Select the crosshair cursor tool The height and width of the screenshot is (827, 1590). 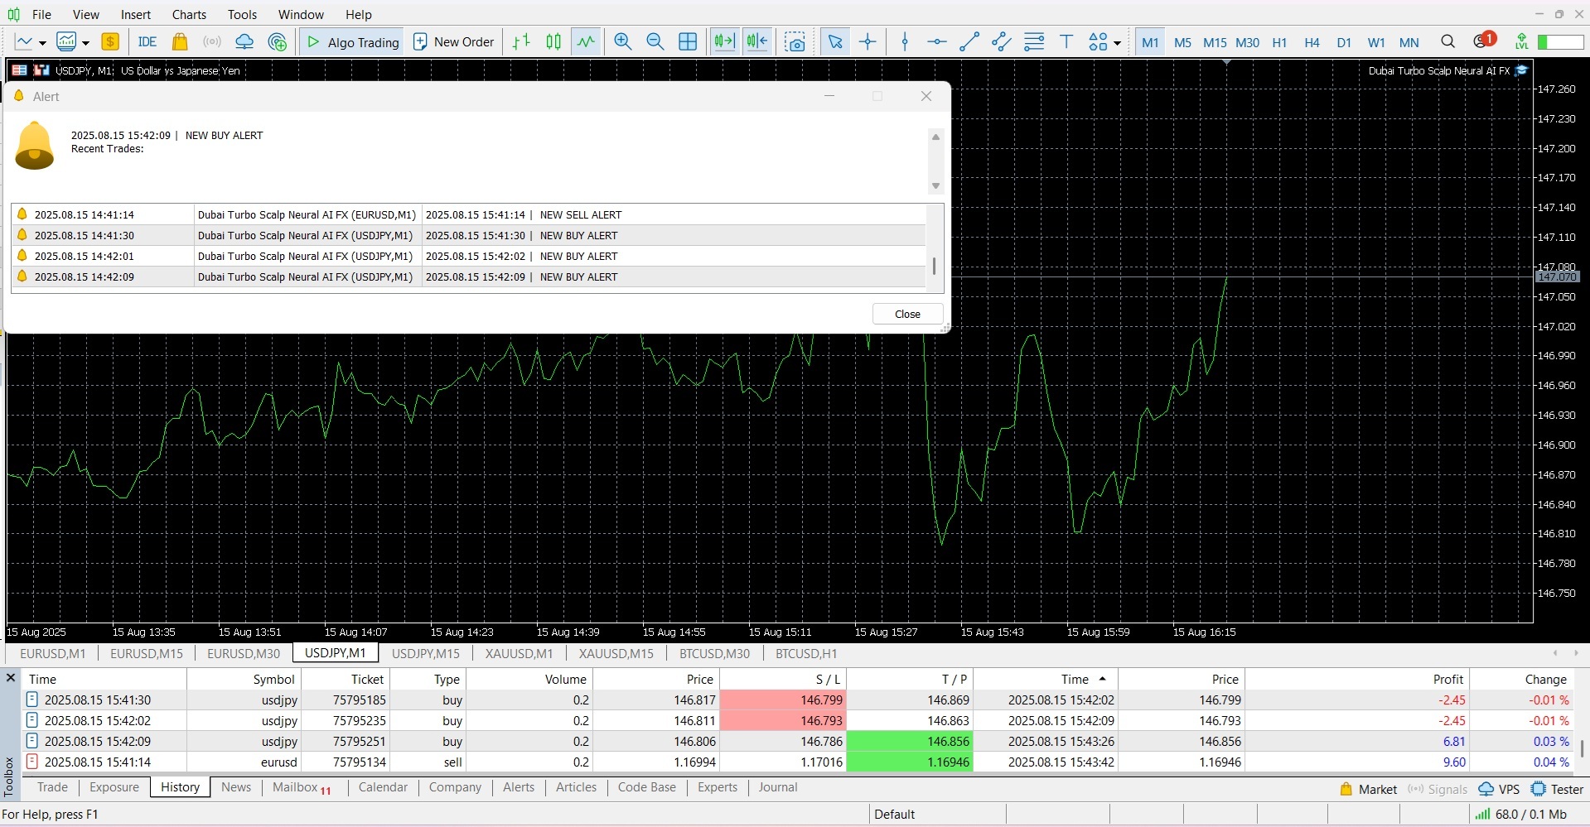867,42
